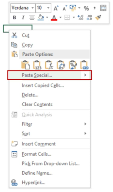The height and width of the screenshot is (192, 113).
Task: Choose Format Cells from context menu
Action: 36,154
